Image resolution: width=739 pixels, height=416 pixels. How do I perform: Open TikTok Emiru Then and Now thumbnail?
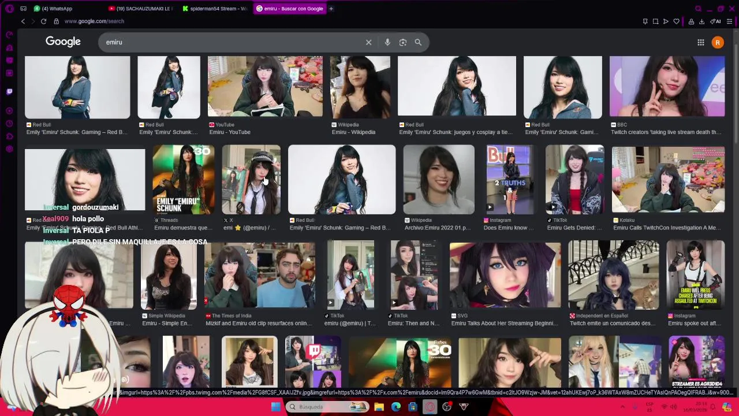pos(414,275)
